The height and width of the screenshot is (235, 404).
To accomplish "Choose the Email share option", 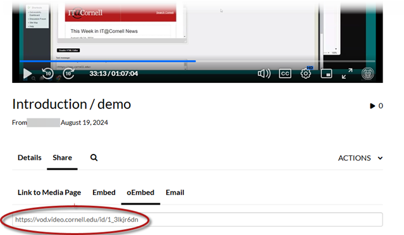I will (x=175, y=193).
